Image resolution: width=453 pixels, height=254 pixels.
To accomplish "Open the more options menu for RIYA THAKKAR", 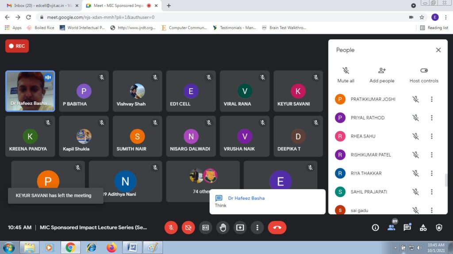I will click(x=432, y=173).
